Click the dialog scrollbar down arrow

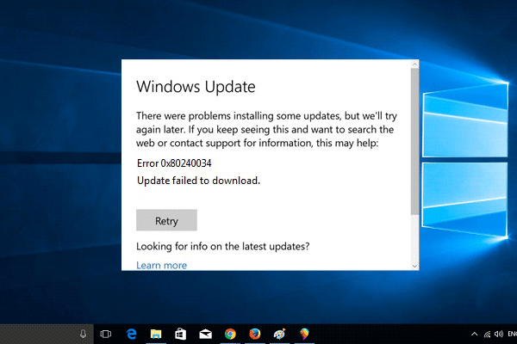pyautogui.click(x=415, y=266)
